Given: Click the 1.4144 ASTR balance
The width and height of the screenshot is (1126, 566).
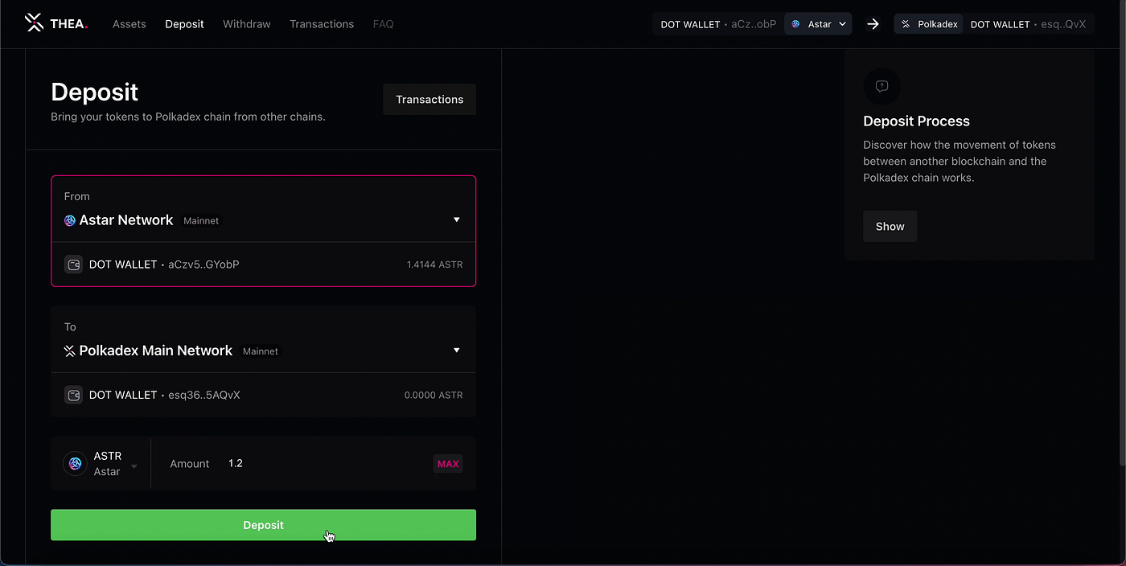Looking at the screenshot, I should (x=434, y=265).
